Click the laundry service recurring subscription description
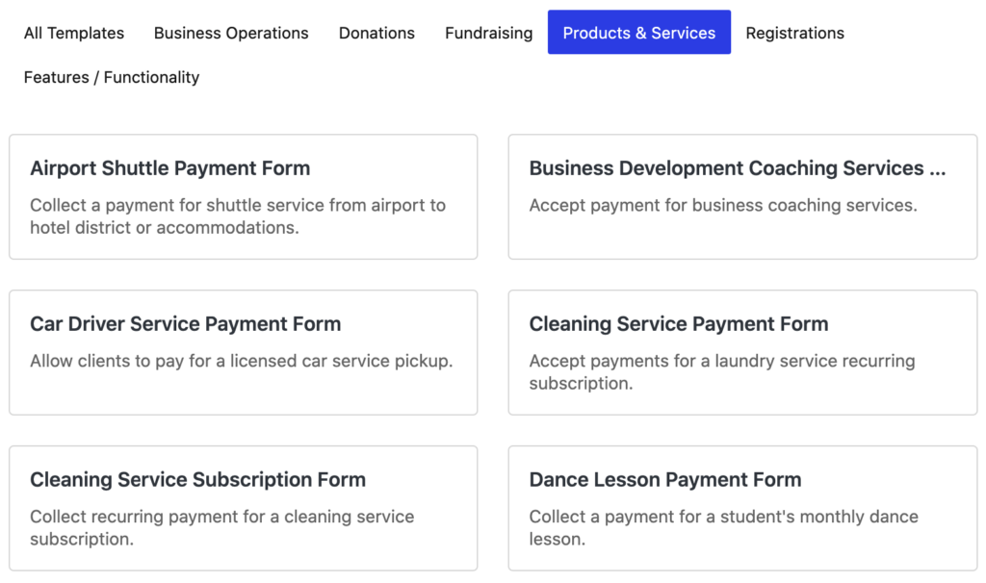The width and height of the screenshot is (986, 583). point(721,372)
